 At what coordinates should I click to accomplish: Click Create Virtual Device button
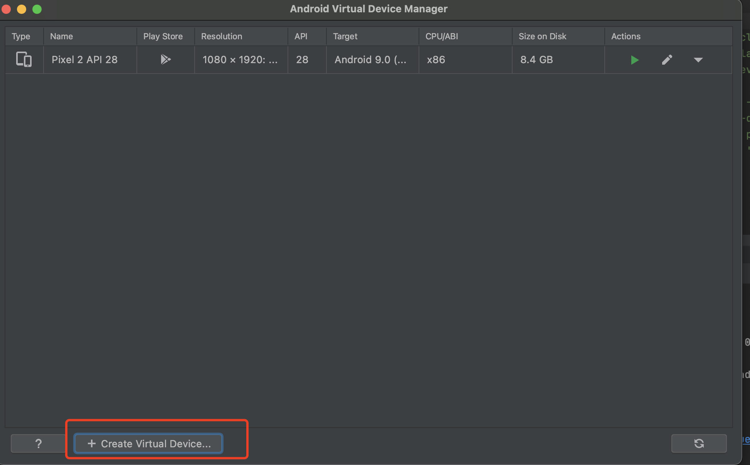click(x=148, y=443)
